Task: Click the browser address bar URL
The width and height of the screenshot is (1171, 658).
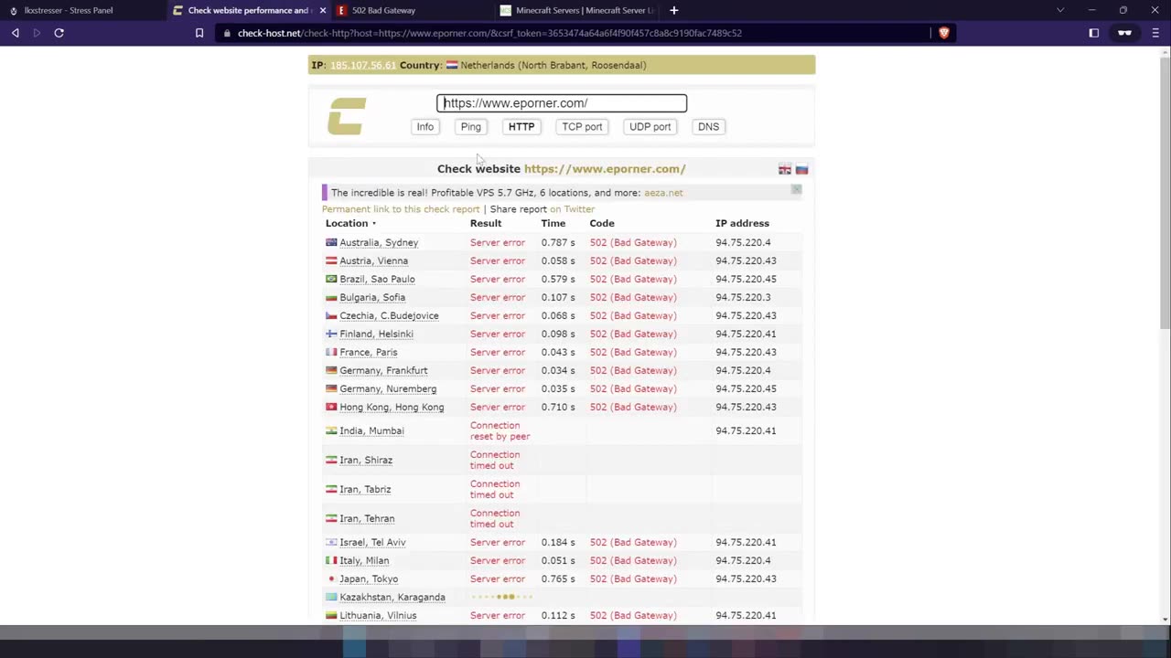Action: point(489,33)
